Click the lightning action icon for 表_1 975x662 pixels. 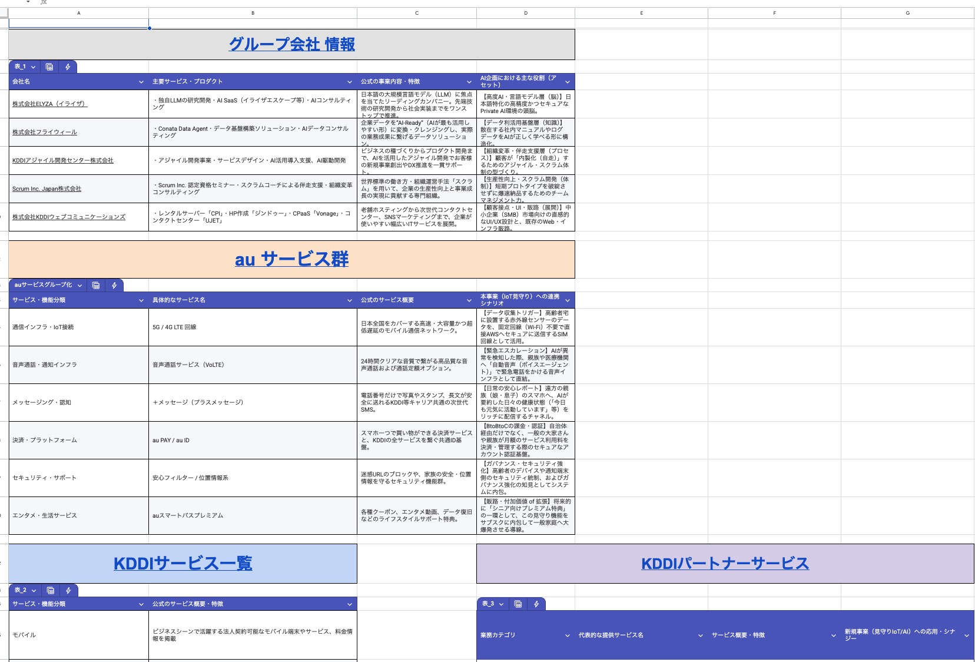tap(68, 67)
